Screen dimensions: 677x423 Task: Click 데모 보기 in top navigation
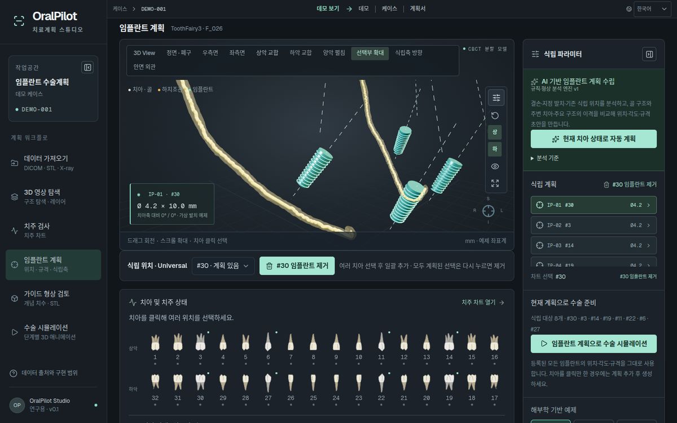(328, 9)
